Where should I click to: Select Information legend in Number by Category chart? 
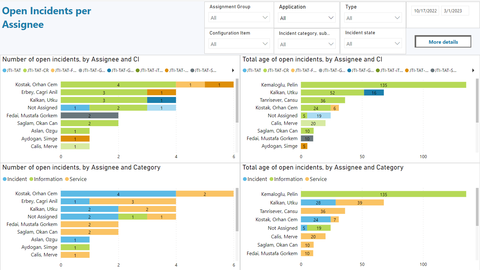tap(46, 179)
